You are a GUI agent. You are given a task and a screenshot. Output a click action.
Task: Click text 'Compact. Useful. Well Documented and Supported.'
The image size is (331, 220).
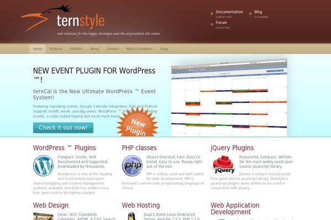tap(83, 162)
